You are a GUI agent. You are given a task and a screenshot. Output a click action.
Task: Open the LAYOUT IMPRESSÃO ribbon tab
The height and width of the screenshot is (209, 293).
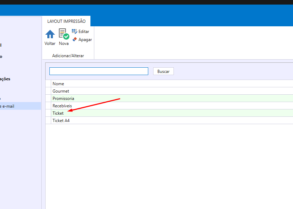click(x=66, y=21)
